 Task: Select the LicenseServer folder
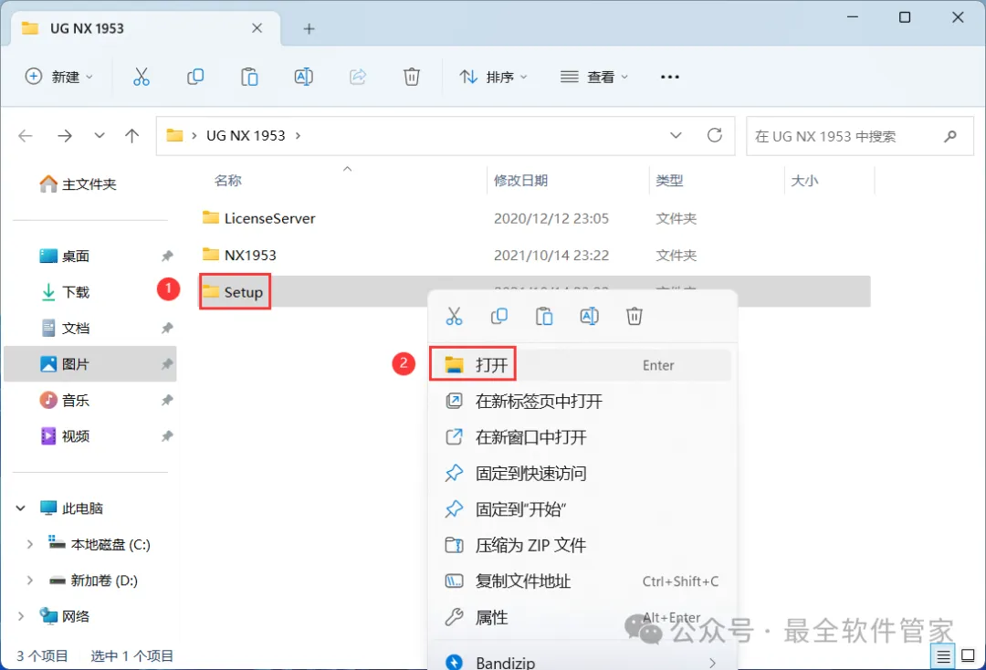tap(259, 218)
